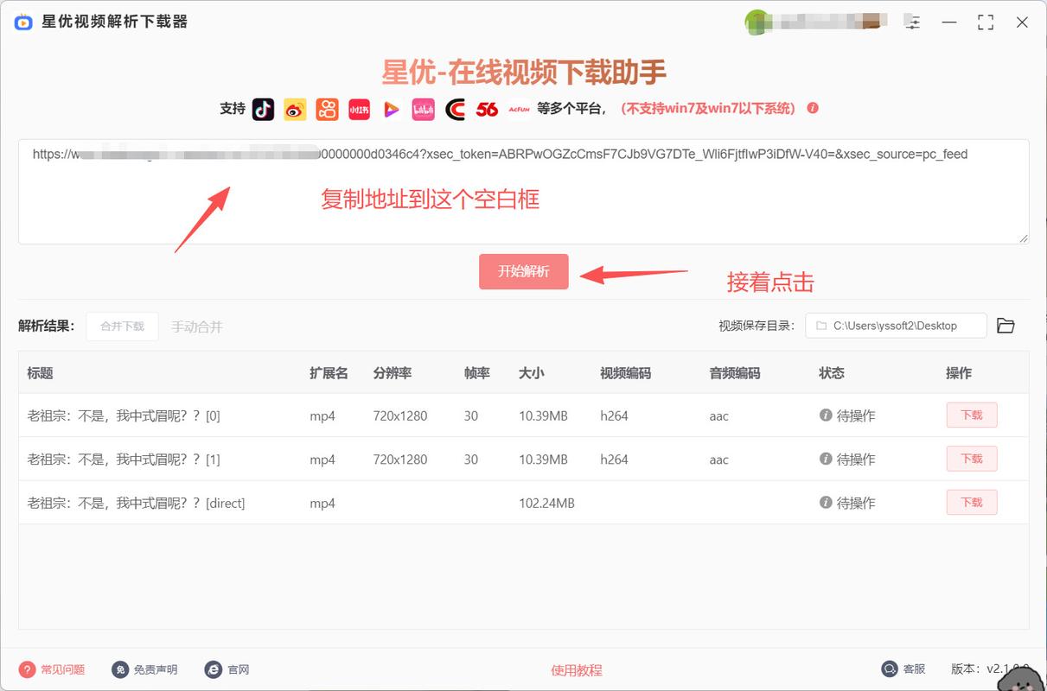This screenshot has height=691, width=1047.
Task: Click the red 56 platform icon
Action: click(x=487, y=109)
